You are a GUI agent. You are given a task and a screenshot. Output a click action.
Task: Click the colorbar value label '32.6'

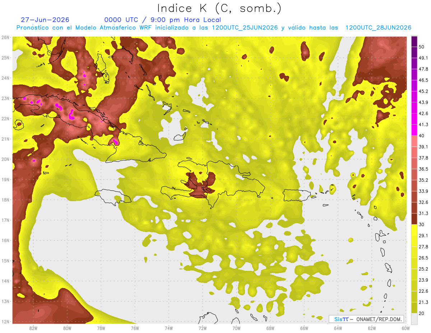tap(423, 202)
